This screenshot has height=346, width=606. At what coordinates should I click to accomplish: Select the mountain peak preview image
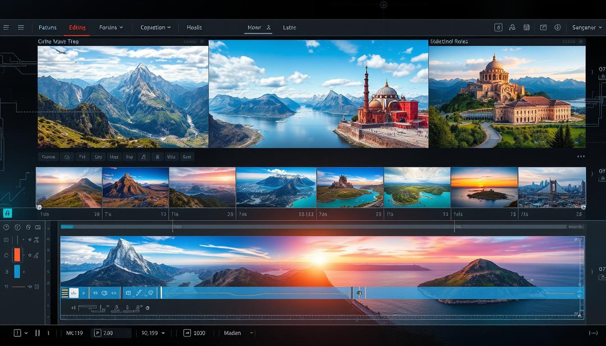pos(123,96)
